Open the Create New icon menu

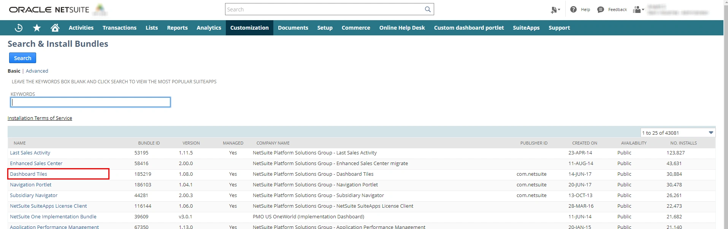(x=555, y=10)
